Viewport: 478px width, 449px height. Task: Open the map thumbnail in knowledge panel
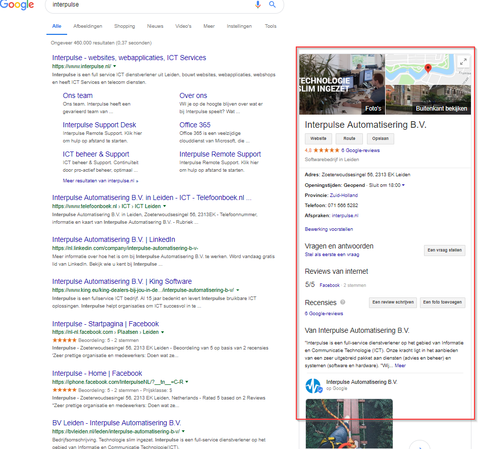click(x=428, y=69)
